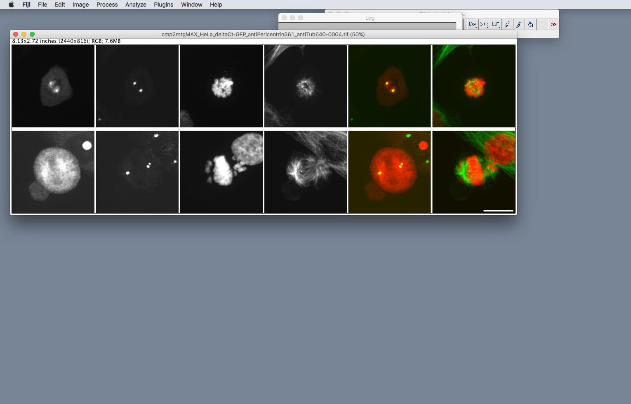Open the More Tools double-arrow menu

[x=553, y=24]
